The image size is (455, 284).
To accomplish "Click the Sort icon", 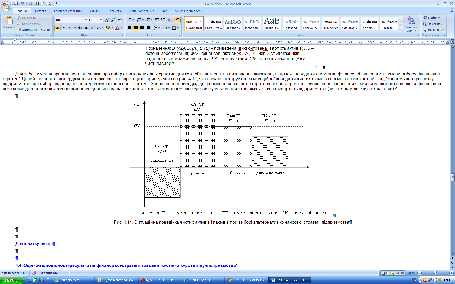I will click(x=170, y=20).
